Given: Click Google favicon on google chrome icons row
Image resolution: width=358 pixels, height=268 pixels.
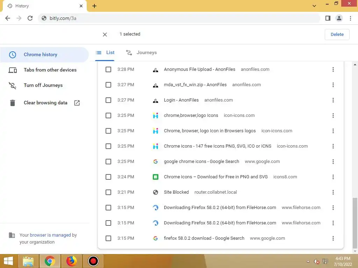Looking at the screenshot, I should coord(156,162).
